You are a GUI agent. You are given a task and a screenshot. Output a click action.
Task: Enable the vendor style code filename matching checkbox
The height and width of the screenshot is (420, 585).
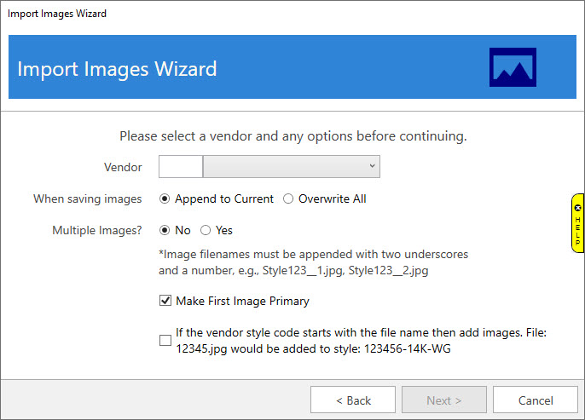[x=165, y=341]
